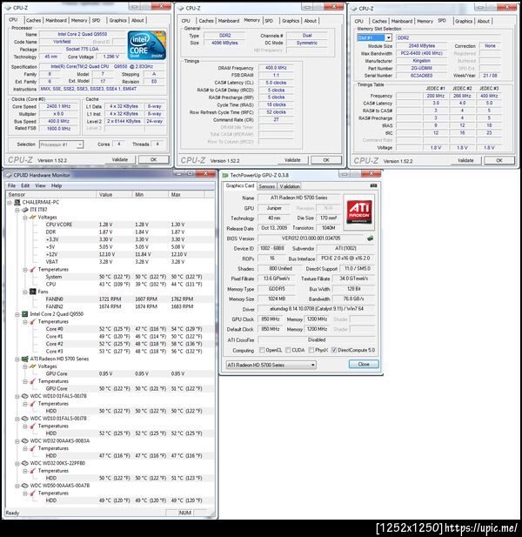Click the ATI Radeon Graphics logo in GPU-Z
Viewport: 522px width, 537px height.
359,212
